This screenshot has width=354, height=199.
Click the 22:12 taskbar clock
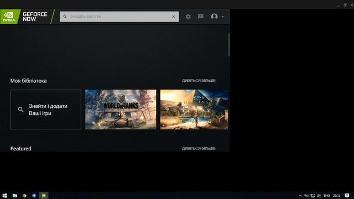pyautogui.click(x=337, y=196)
